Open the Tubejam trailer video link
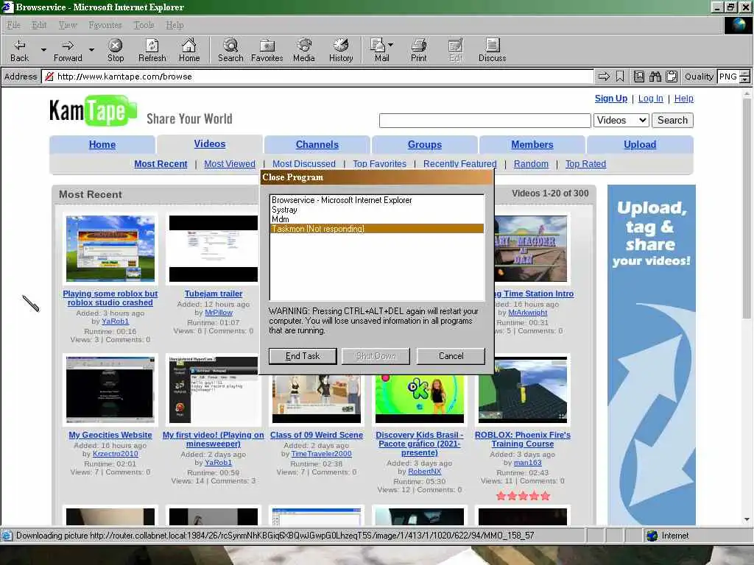 (x=214, y=294)
